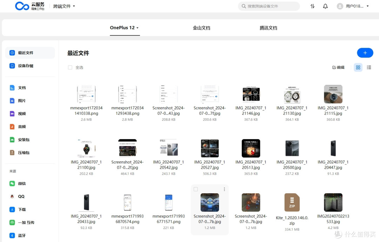
Task: Select the Install packages category icon
Action: (x=12, y=140)
